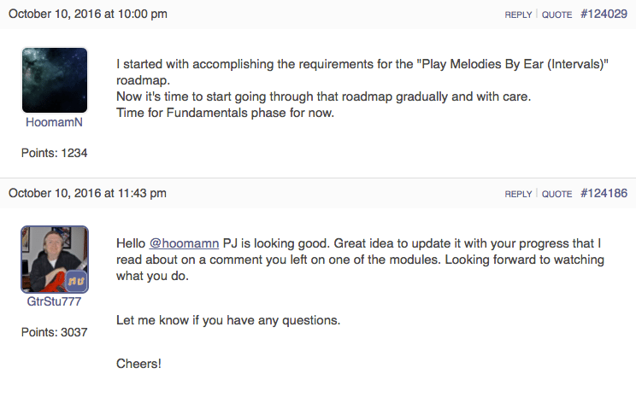
Task: Open HoomamN's starry space avatar
Action: [x=55, y=80]
